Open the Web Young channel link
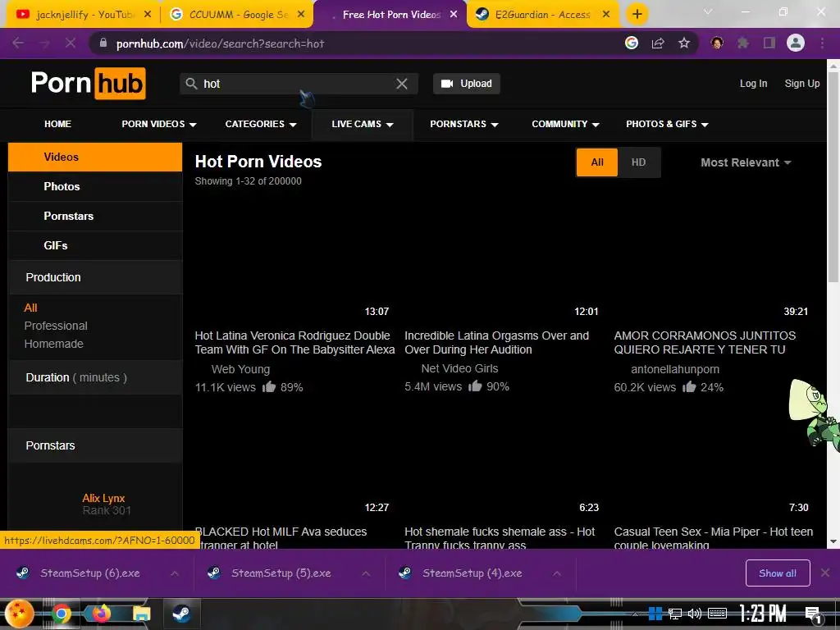Viewport: 840px width, 630px height. click(240, 369)
